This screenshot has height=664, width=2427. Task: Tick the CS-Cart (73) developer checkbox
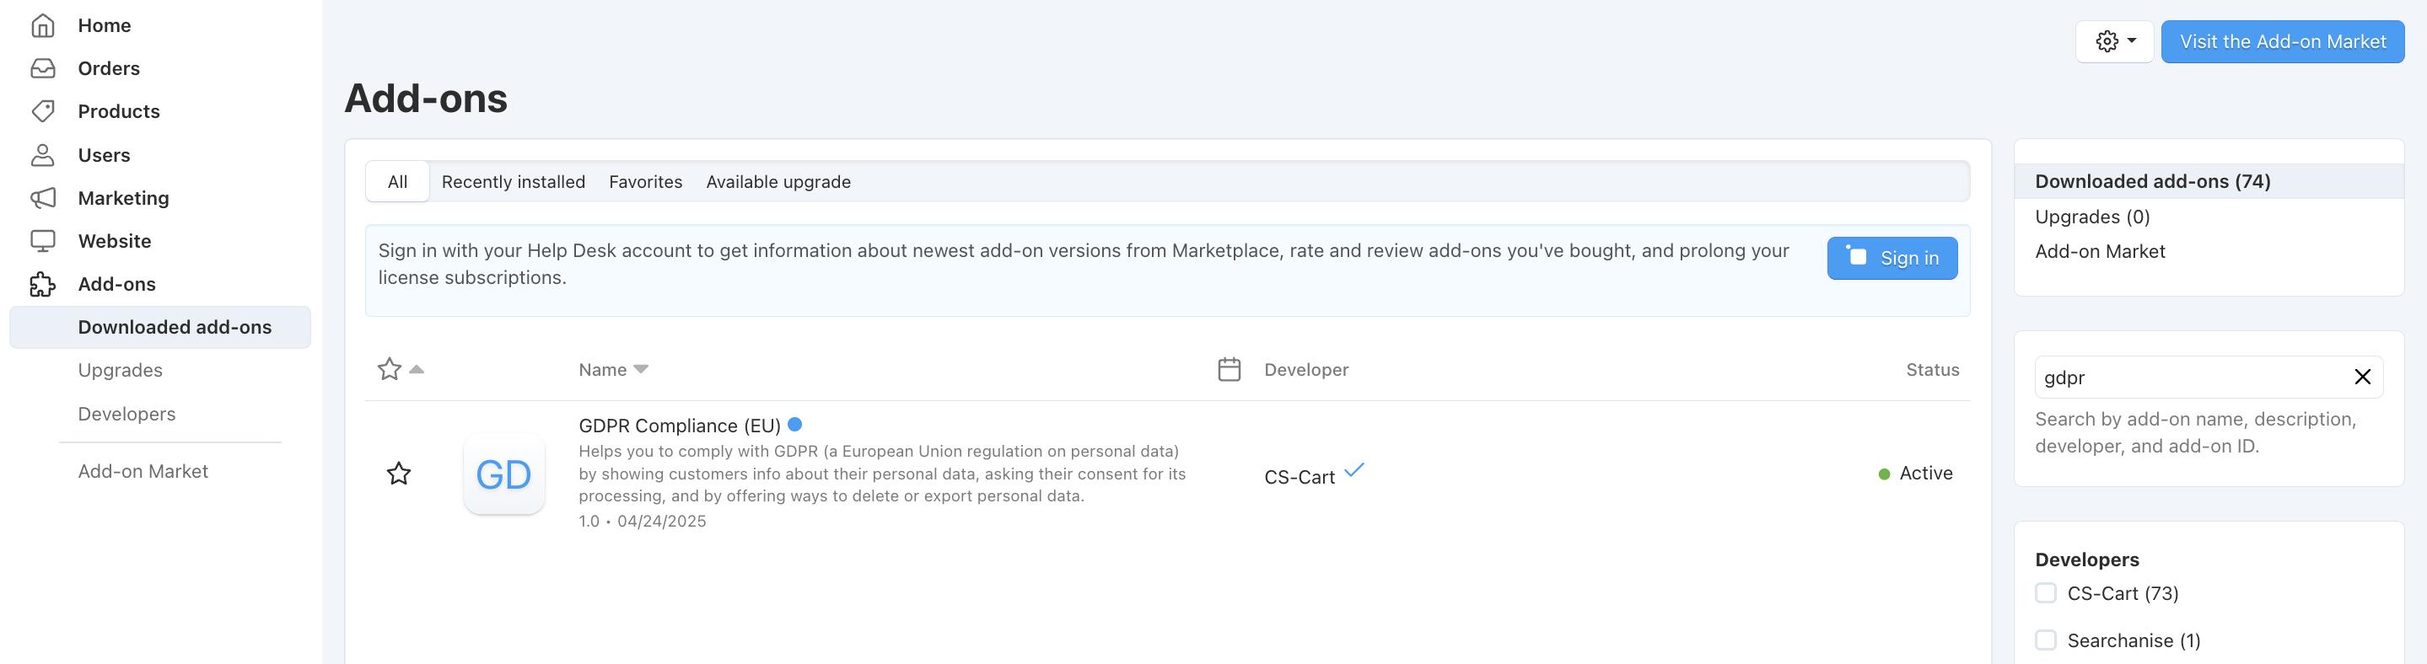point(2046,592)
